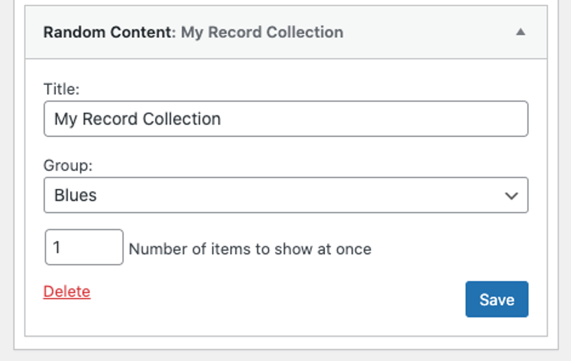
Task: Click the "Number of items to show at once" label
Action: pos(250,249)
